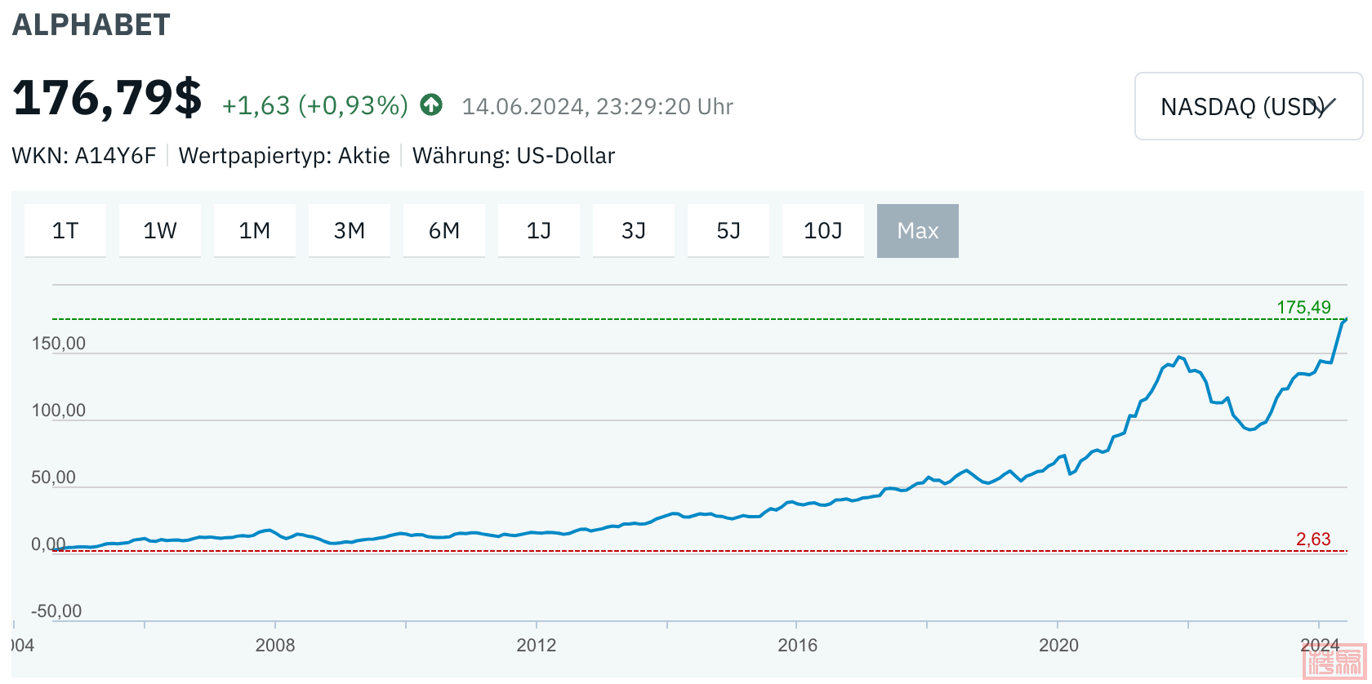The height and width of the screenshot is (684, 1372).
Task: Click the 2012 x-axis label
Action: (x=537, y=645)
